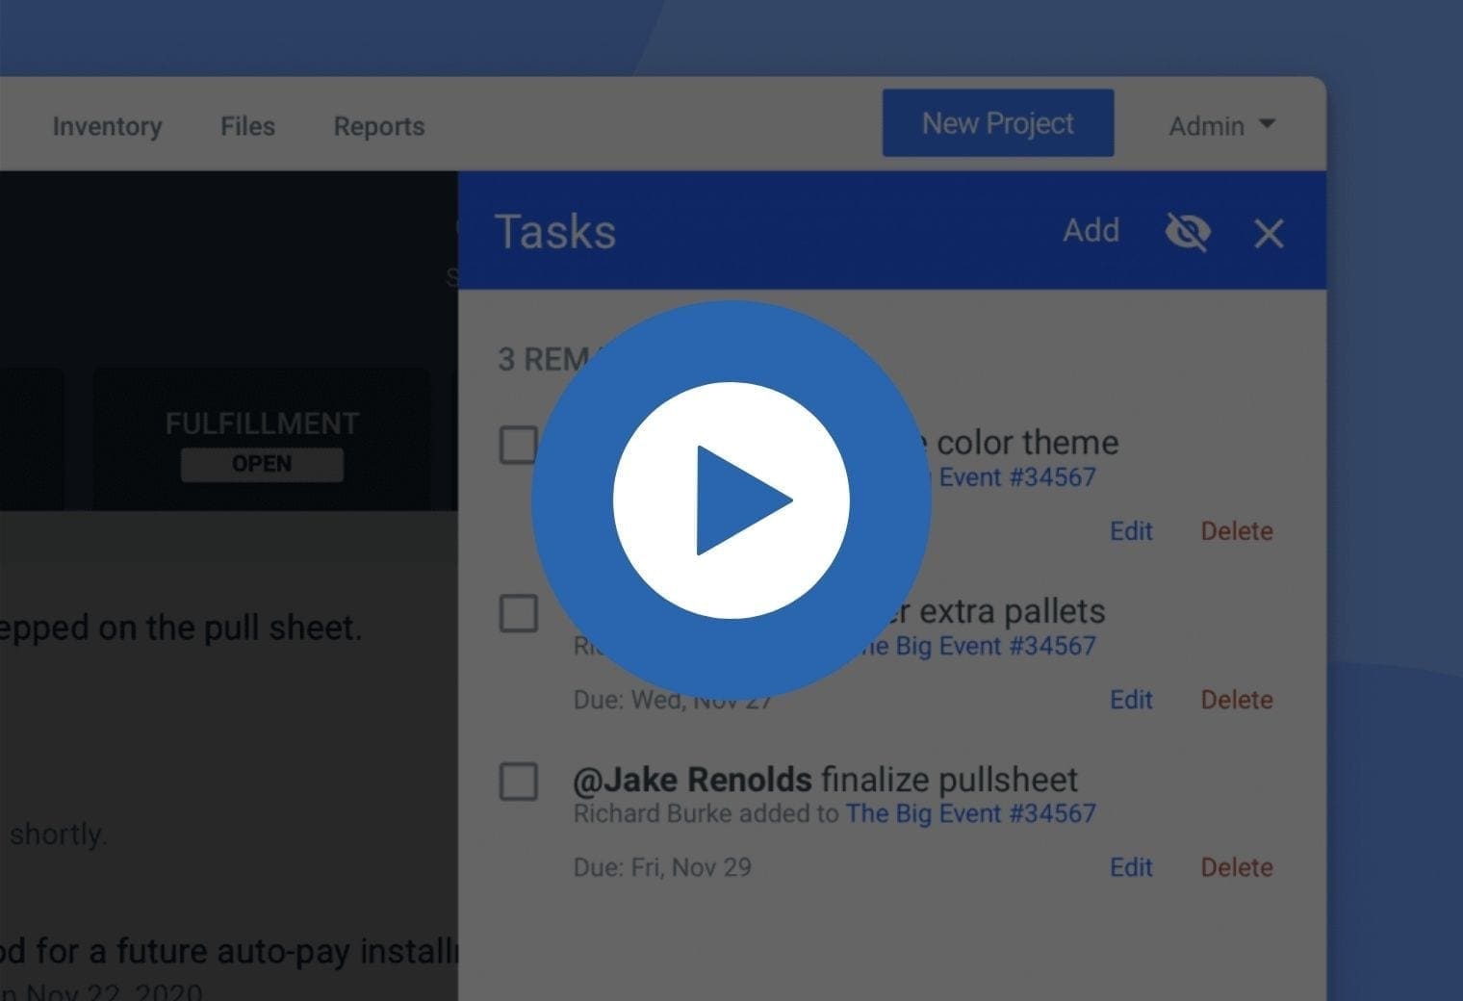1463x1001 pixels.
Task: Close the Tasks panel with the X
Action: tap(1269, 233)
